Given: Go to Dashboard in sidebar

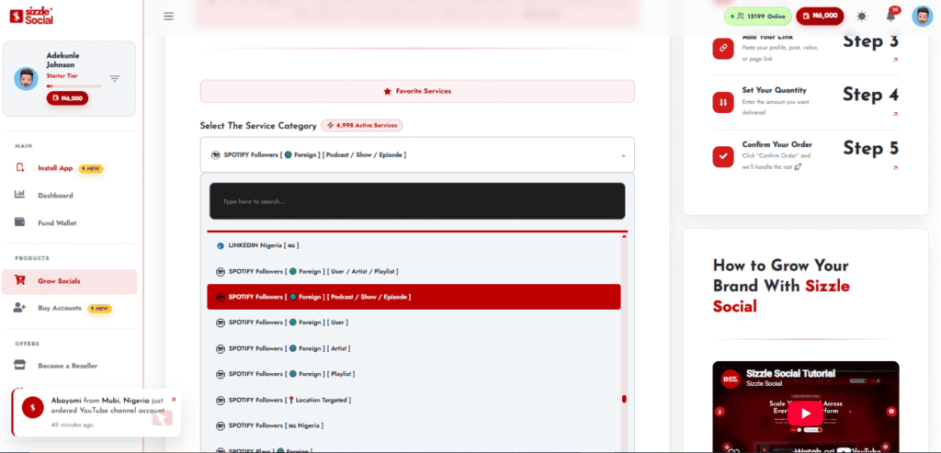Looking at the screenshot, I should pyautogui.click(x=55, y=196).
